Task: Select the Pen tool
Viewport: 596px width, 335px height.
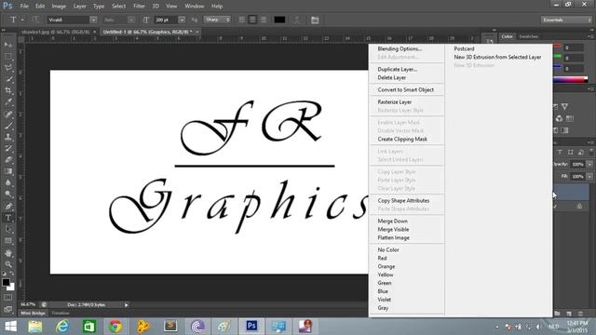Action: pyautogui.click(x=8, y=207)
